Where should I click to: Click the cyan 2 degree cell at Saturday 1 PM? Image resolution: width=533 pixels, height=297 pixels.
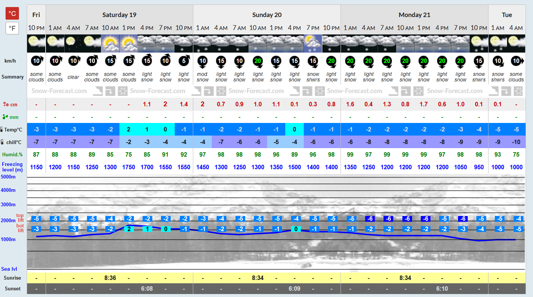pos(129,129)
